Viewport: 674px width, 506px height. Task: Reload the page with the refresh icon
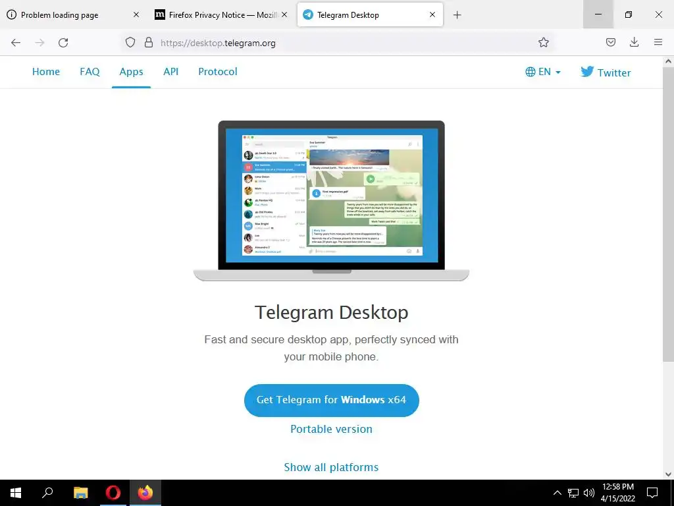point(63,43)
